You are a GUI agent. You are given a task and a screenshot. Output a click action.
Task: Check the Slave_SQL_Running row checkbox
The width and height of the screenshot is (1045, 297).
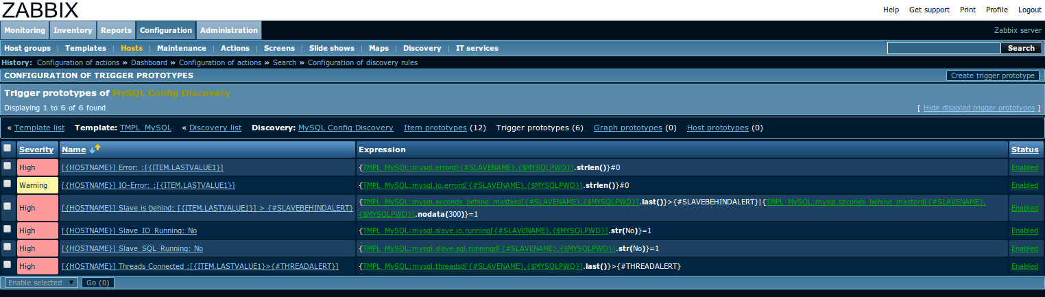(x=7, y=246)
